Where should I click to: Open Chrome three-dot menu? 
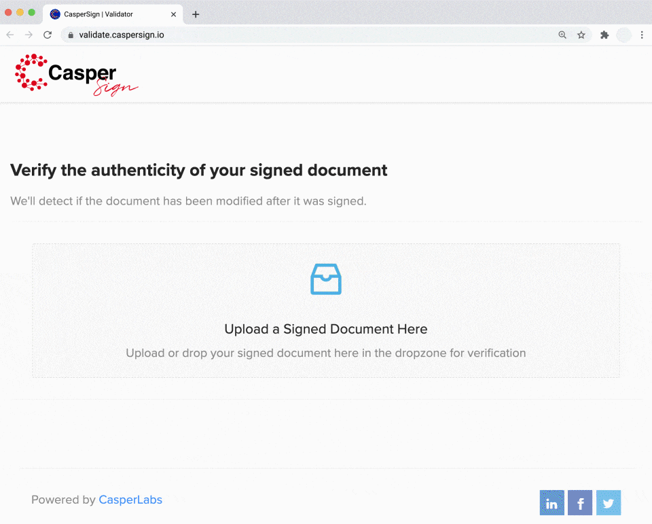click(x=642, y=35)
